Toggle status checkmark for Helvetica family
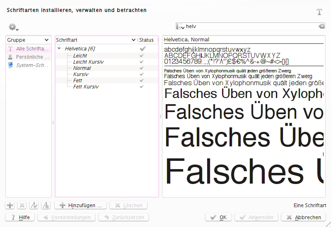The height and width of the screenshot is (227, 331). pyautogui.click(x=143, y=49)
